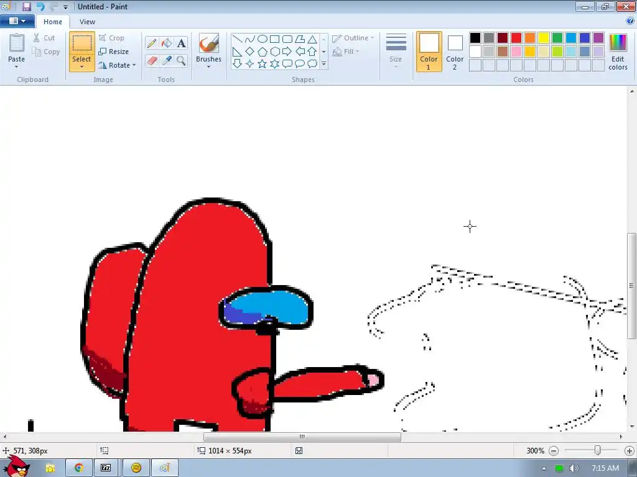Pick the red color swatch

click(516, 38)
